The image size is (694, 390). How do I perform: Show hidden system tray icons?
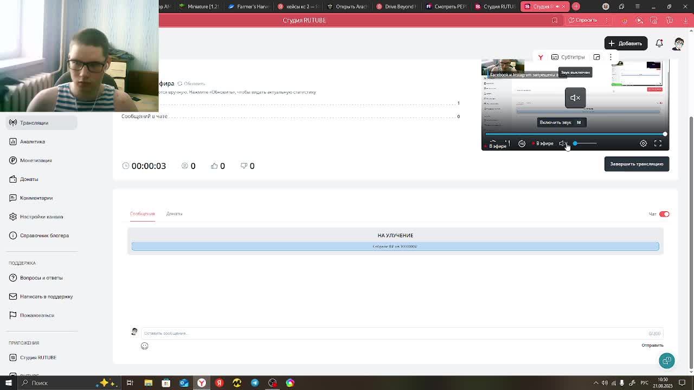pyautogui.click(x=596, y=383)
